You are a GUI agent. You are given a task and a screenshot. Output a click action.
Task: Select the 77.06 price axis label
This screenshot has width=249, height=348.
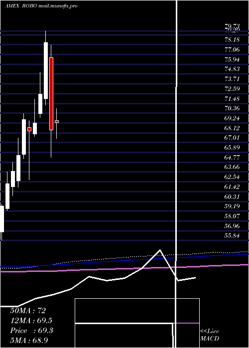(232, 50)
